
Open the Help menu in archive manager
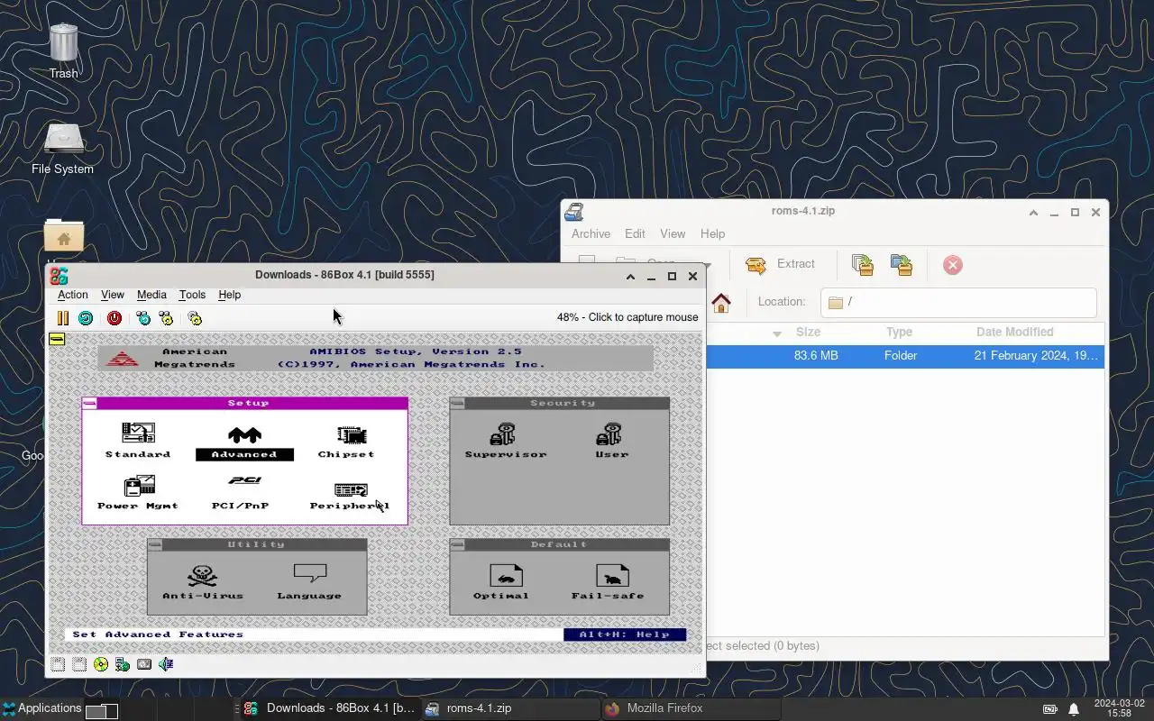[x=712, y=233]
